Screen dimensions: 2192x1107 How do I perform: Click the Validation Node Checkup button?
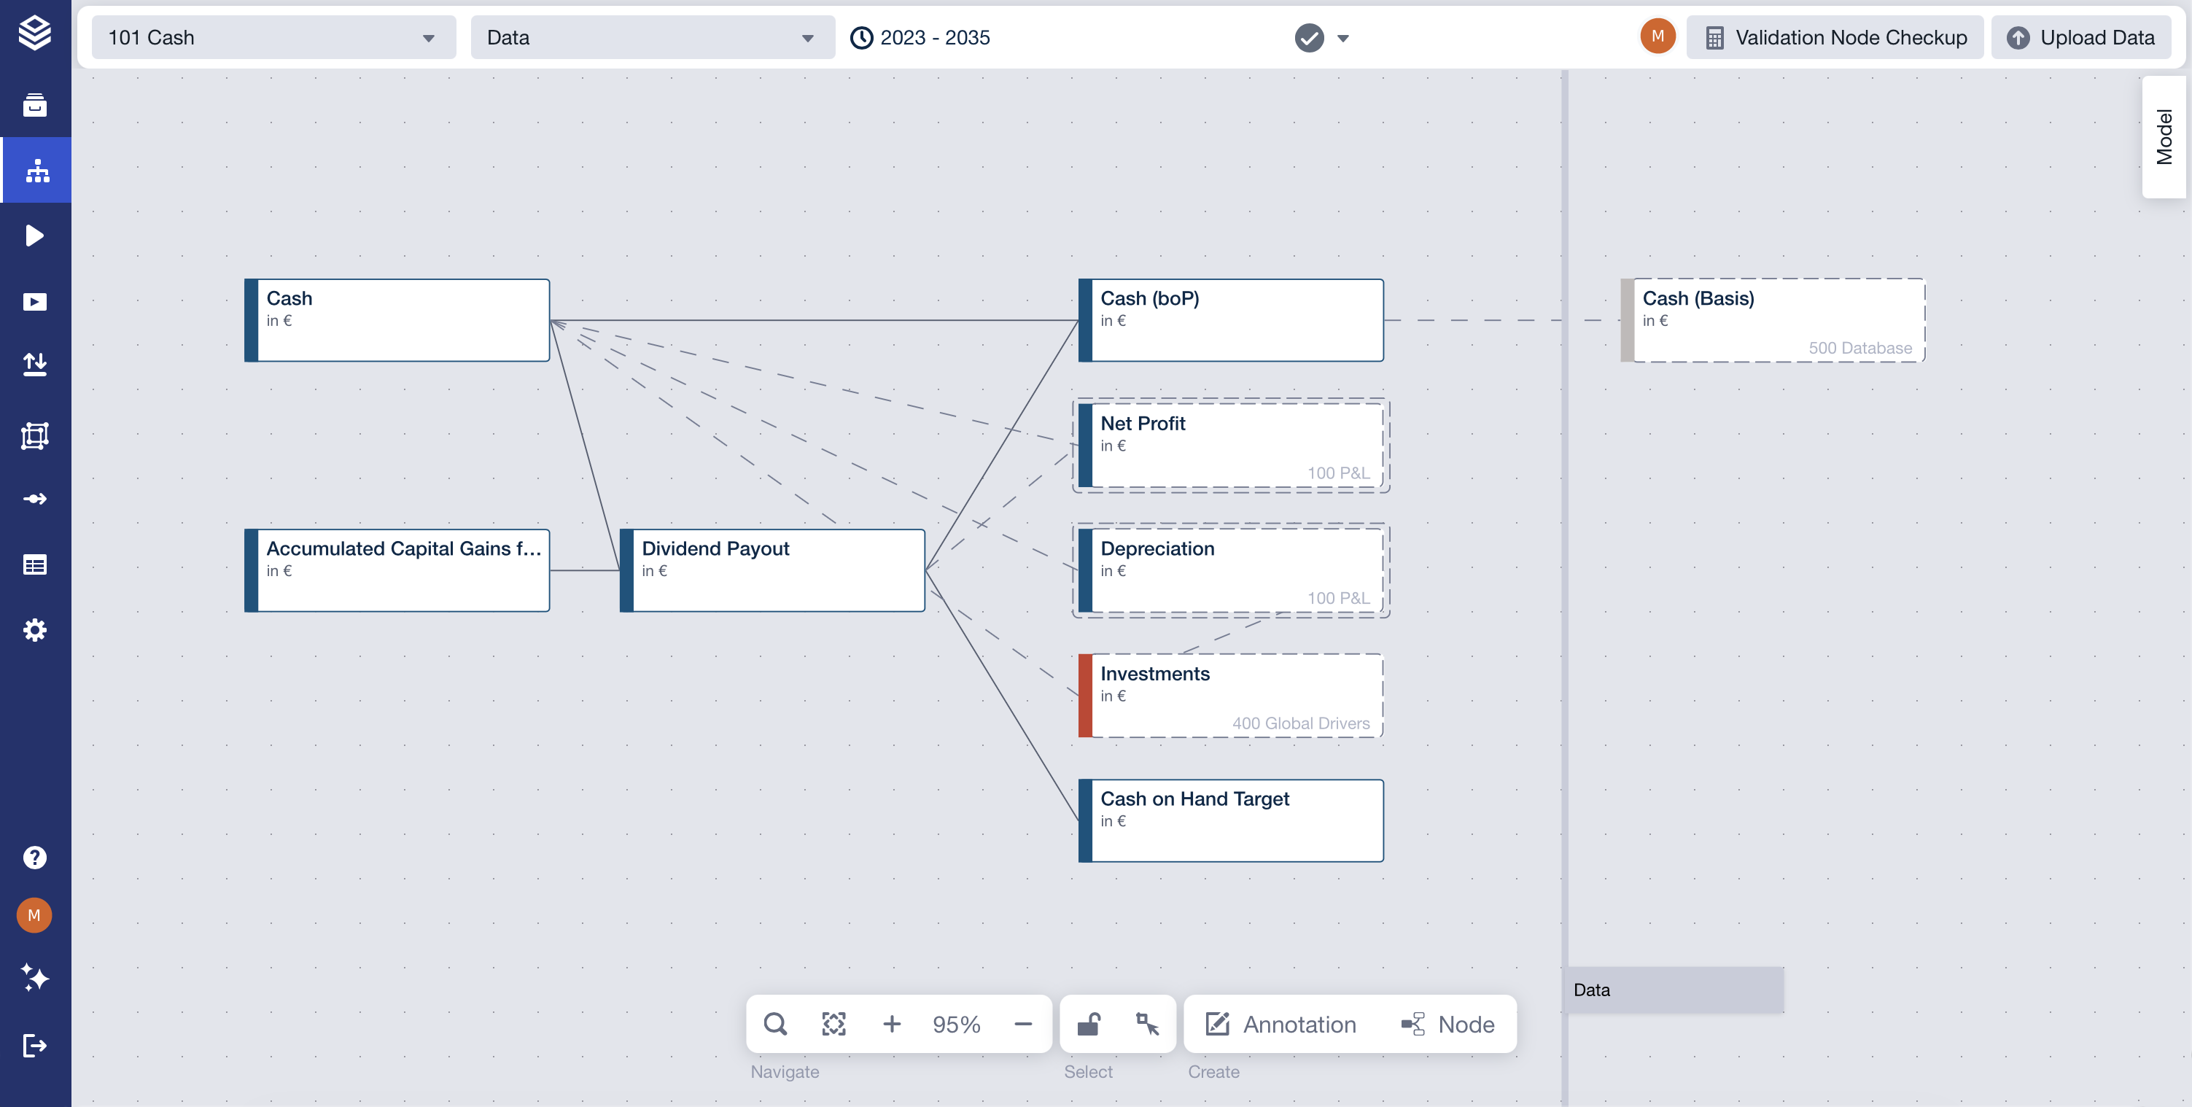pyautogui.click(x=1835, y=37)
